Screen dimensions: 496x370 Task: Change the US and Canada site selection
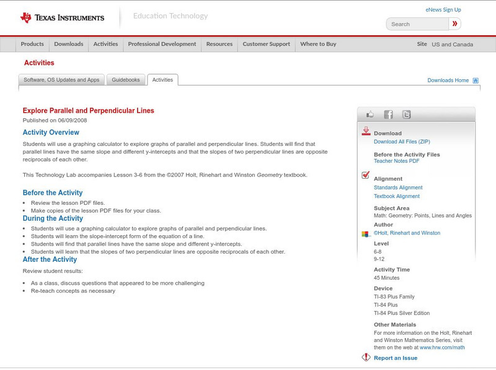[452, 45]
